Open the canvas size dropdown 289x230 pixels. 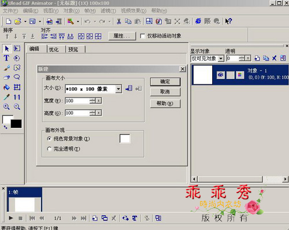[x=118, y=89]
